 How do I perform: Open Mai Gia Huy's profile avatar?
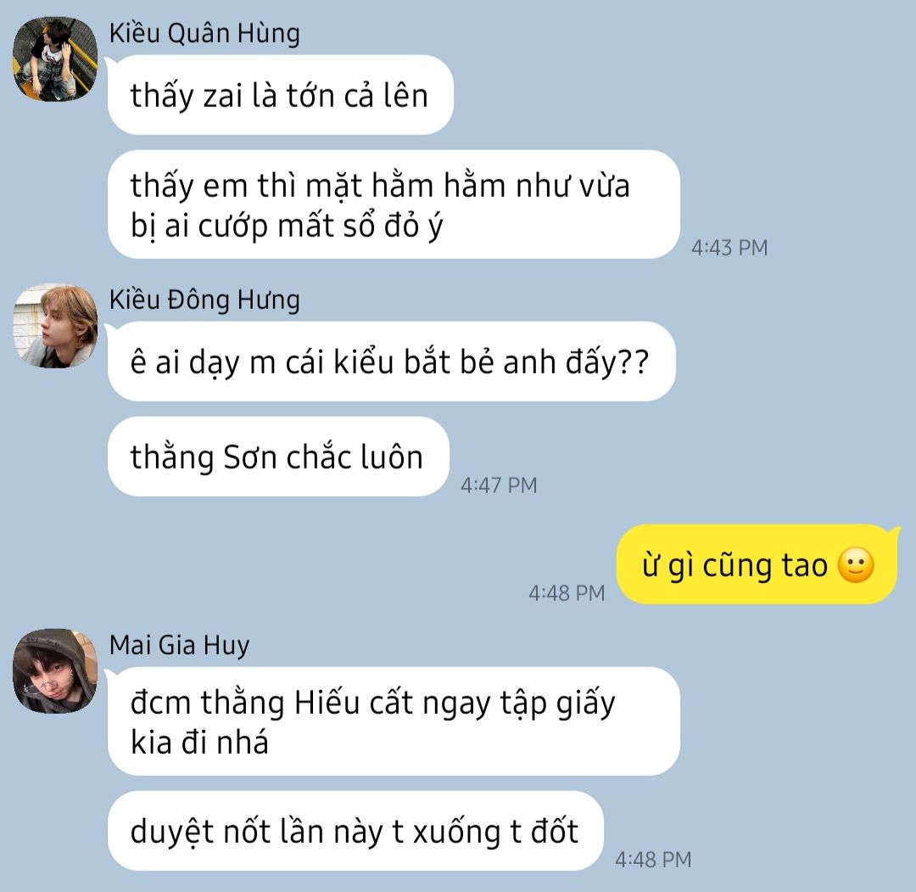[55, 671]
